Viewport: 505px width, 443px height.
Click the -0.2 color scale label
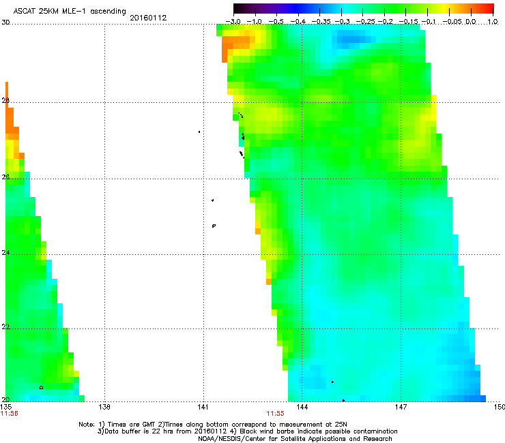tap(385, 22)
